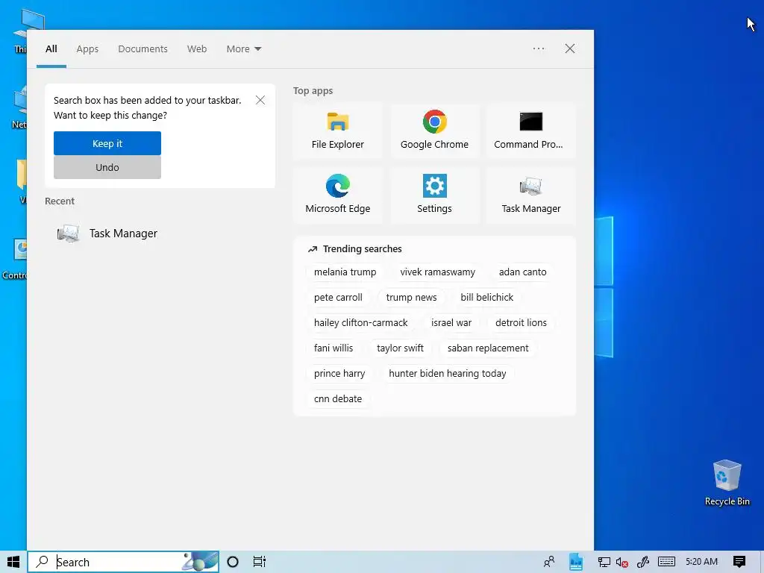
Task: Open Task View on taskbar
Action: tap(259, 562)
